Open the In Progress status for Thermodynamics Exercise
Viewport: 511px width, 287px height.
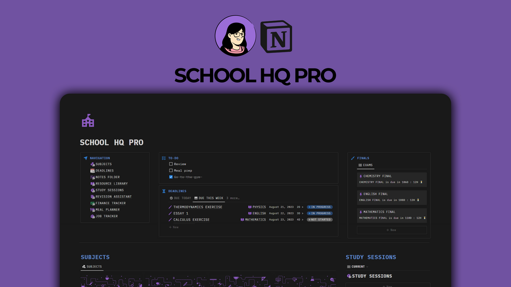320,207
